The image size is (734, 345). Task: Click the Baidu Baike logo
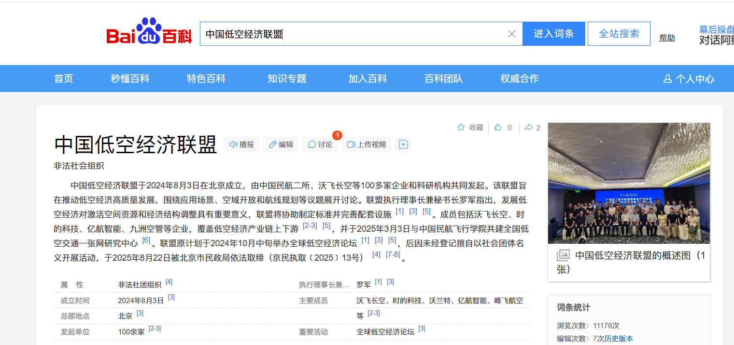pos(149,33)
